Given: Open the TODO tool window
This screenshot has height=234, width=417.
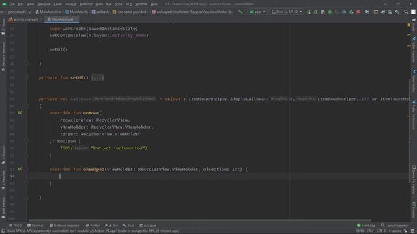Looking at the screenshot, I should click(16, 226).
